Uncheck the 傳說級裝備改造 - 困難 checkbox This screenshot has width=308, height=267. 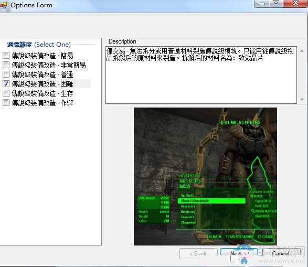point(6,84)
